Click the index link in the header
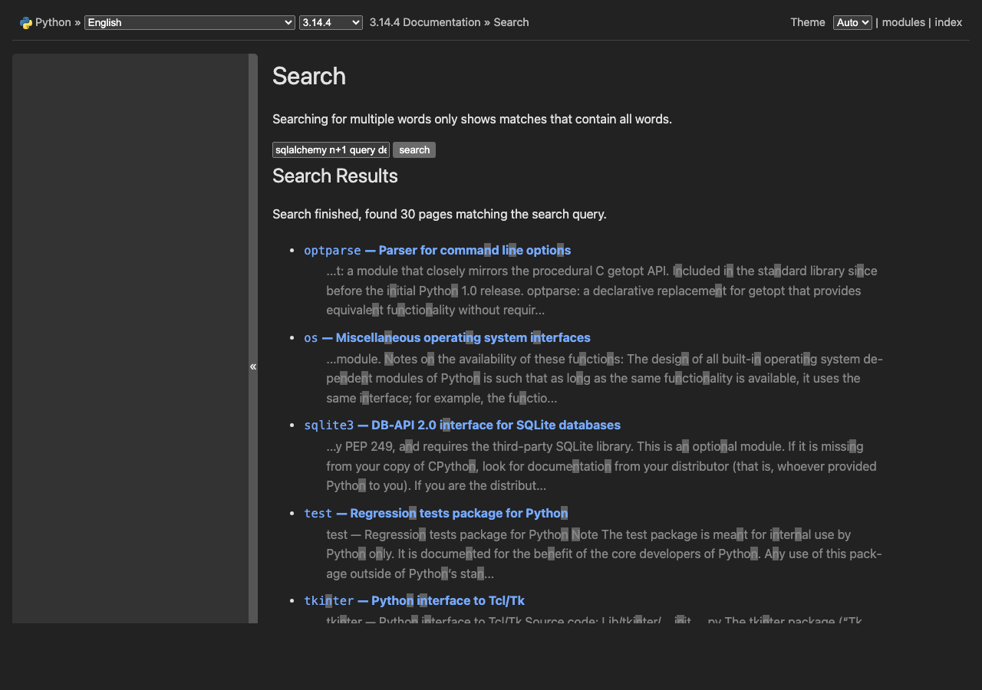The width and height of the screenshot is (982, 690). point(948,22)
